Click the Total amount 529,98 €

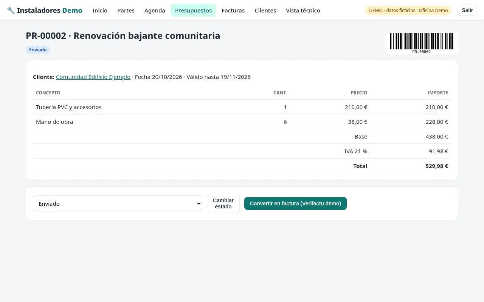click(x=437, y=166)
